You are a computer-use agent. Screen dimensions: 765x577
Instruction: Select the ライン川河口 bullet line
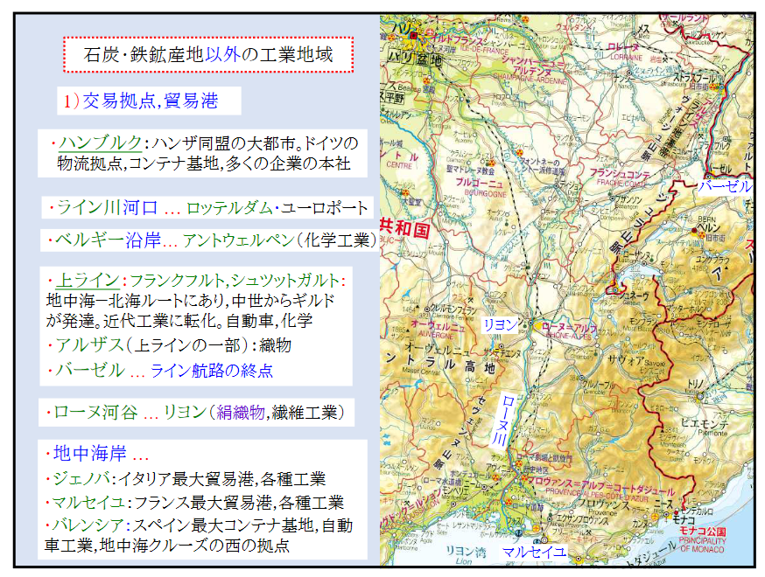(208, 208)
